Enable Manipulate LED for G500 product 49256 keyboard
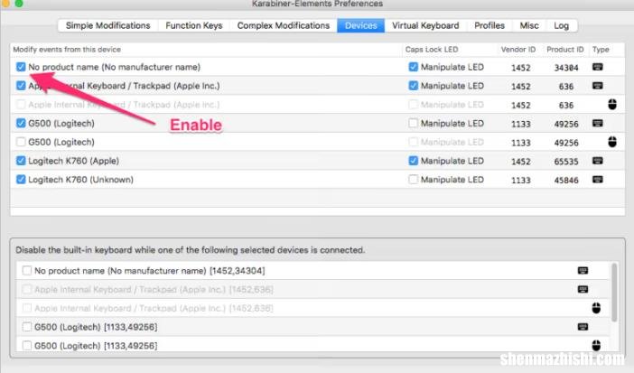 click(413, 123)
